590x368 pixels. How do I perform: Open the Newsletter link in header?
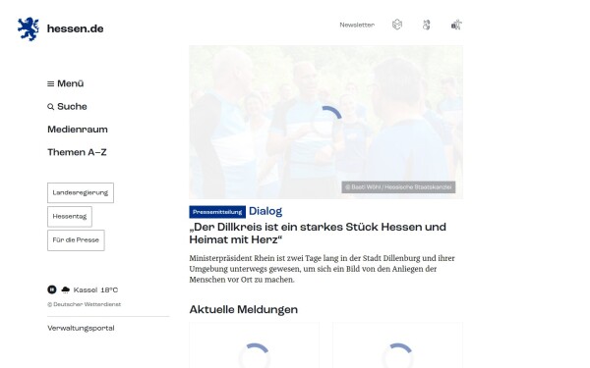coord(357,25)
